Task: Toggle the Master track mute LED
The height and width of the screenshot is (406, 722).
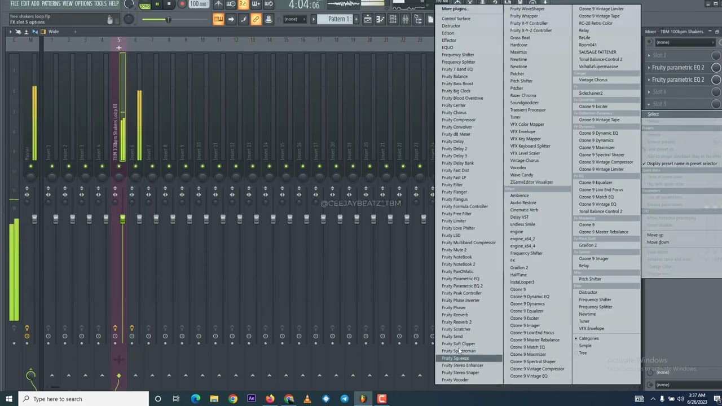Action: coord(30,166)
